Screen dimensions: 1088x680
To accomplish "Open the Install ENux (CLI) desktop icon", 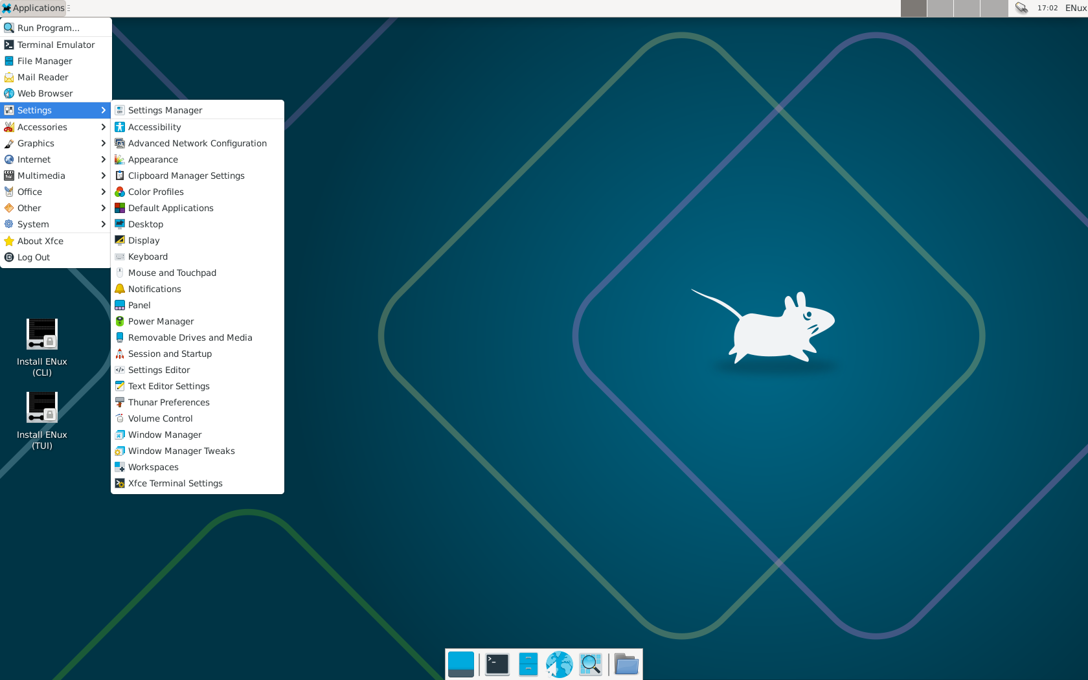I will click(42, 347).
